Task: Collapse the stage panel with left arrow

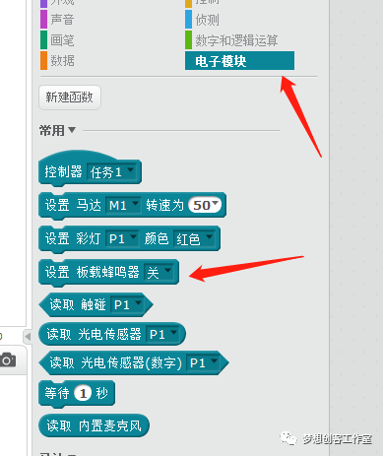Action: [28, 337]
